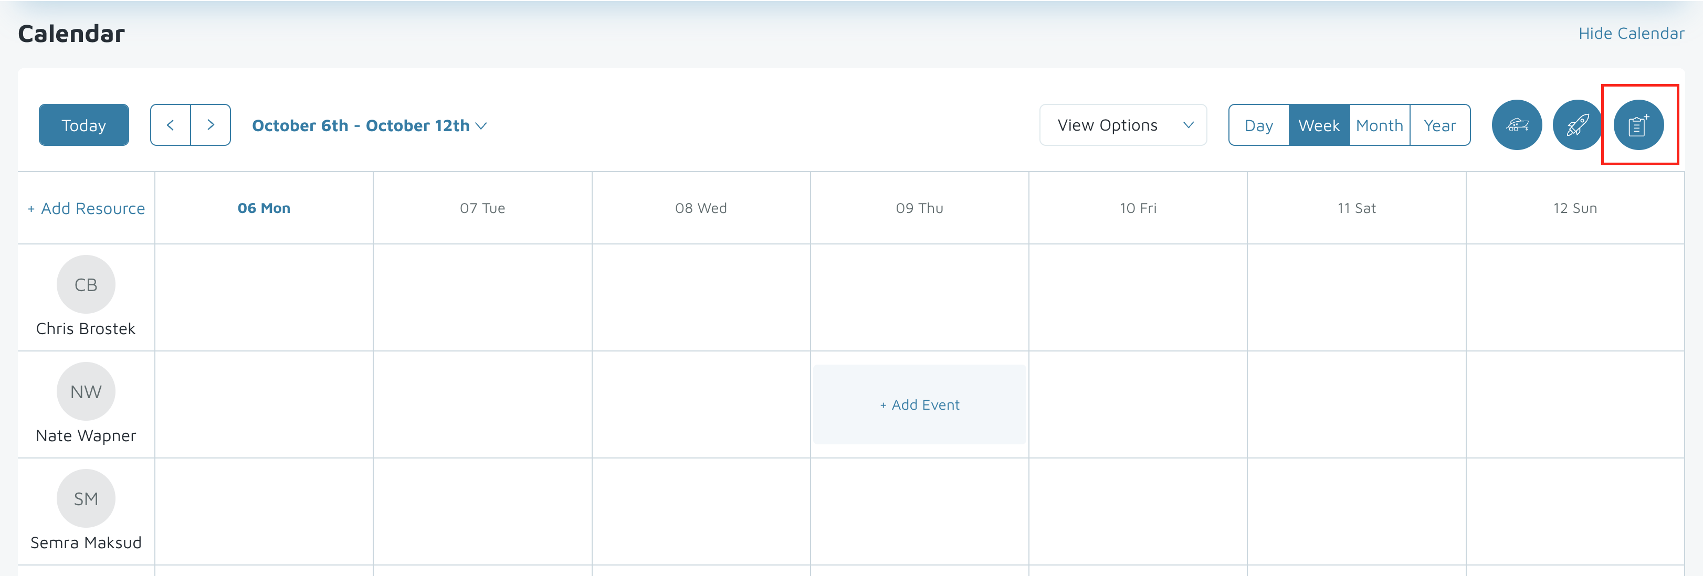
Task: Click + Add Event on Thursday for Nate
Action: click(x=919, y=405)
